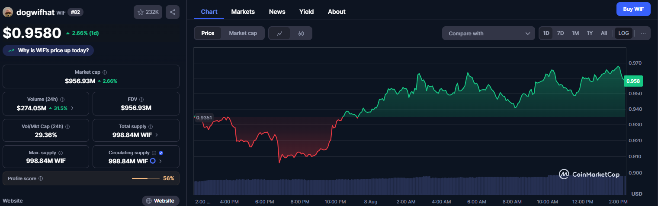Toggle the LOG scale button
Screen dimensions: 658x206
(x=624, y=33)
